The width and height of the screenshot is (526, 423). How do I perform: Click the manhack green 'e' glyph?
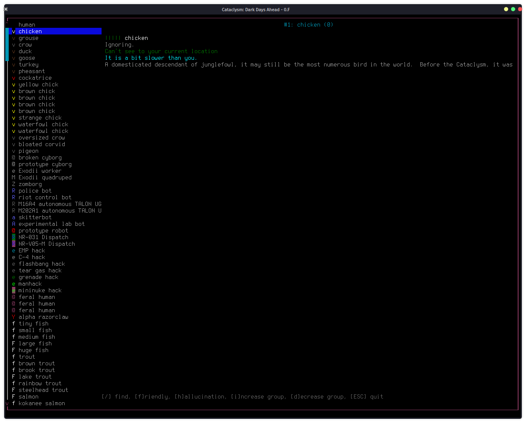click(x=13, y=284)
